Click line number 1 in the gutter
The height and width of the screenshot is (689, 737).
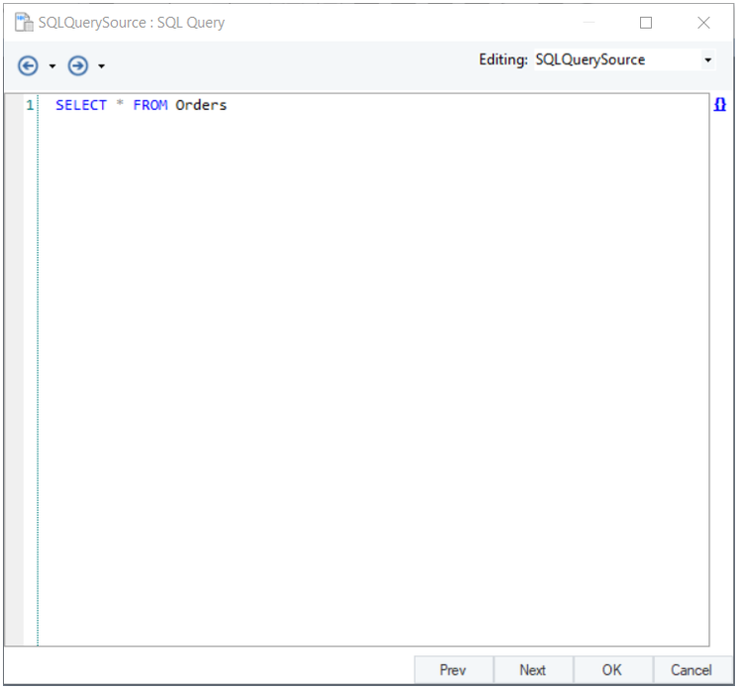click(x=30, y=105)
